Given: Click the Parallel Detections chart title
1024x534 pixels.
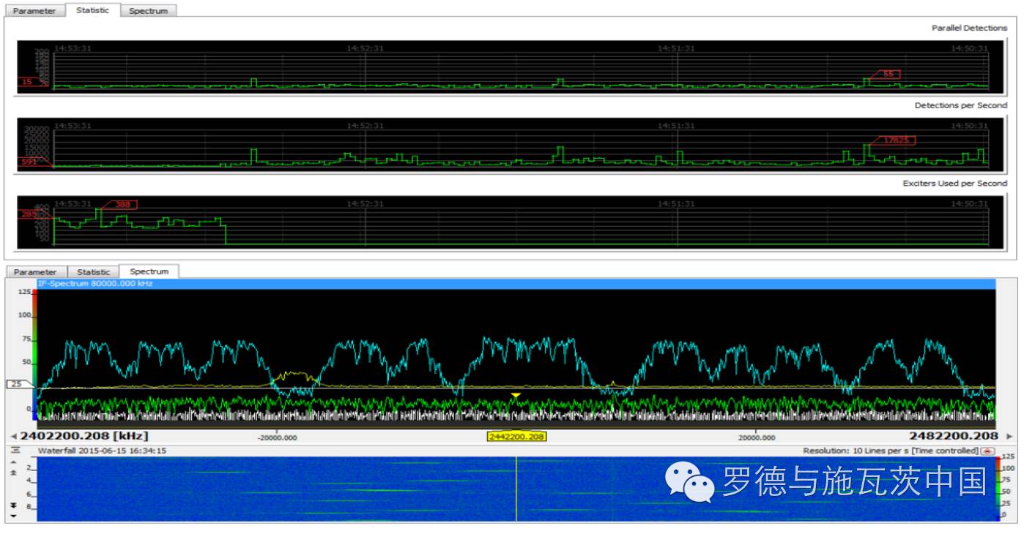Looking at the screenshot, I should click(969, 28).
